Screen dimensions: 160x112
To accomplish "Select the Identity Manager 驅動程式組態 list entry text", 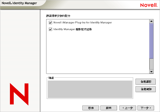I will 73,29.
